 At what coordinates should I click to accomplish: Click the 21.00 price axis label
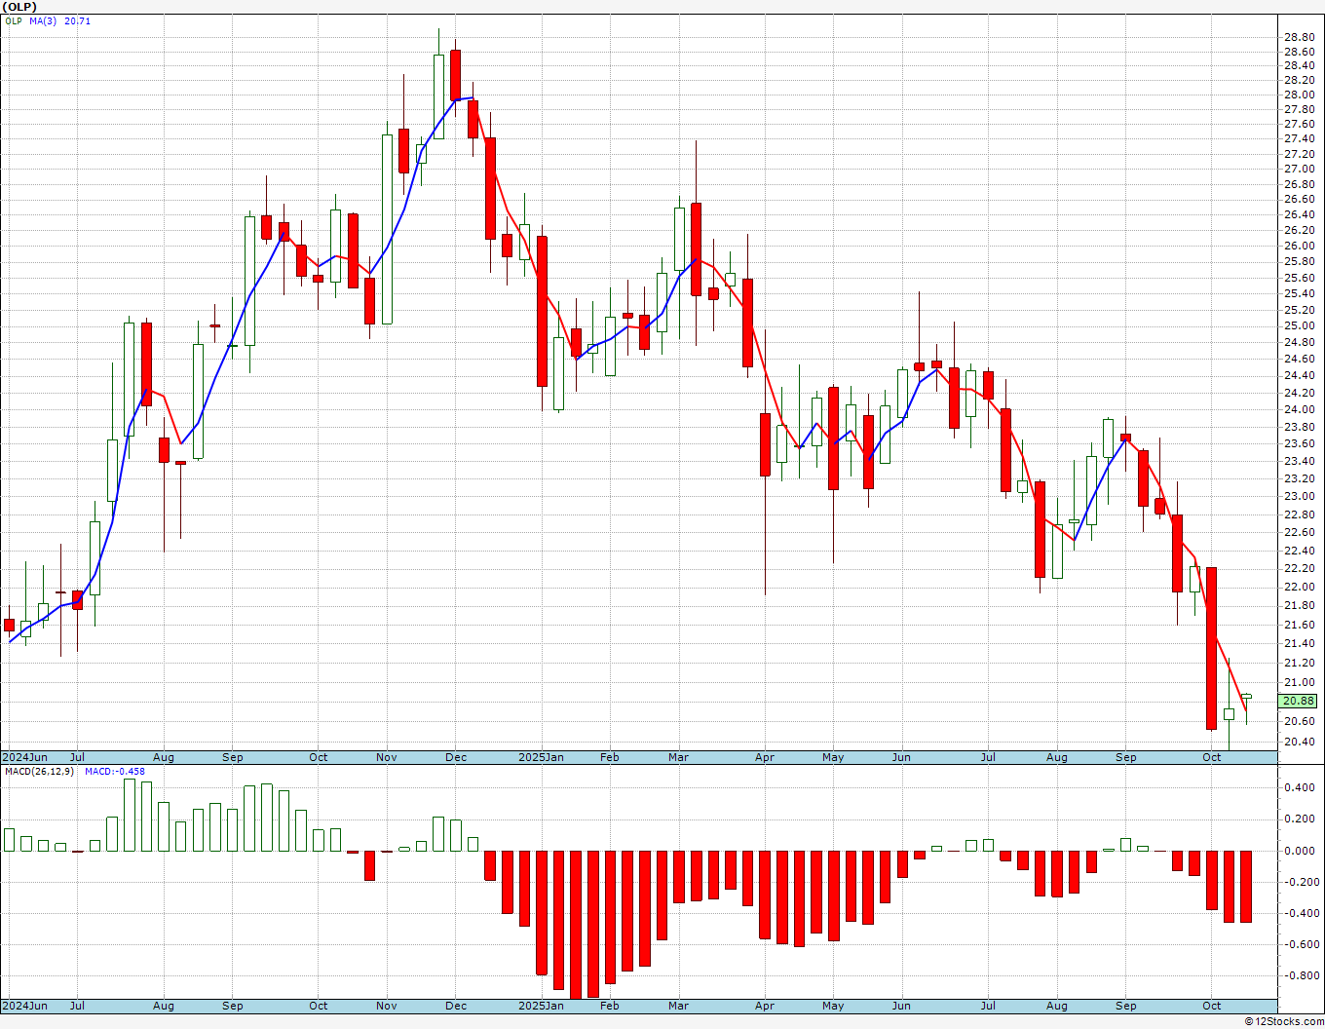coord(1298,682)
